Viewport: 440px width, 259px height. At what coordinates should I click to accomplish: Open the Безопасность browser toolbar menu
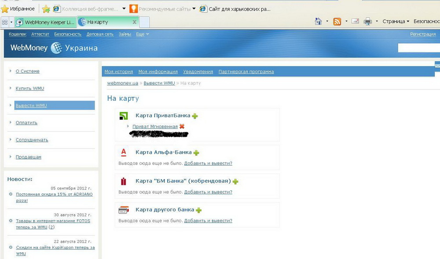point(427,21)
